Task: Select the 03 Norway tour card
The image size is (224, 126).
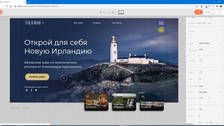Action: pyautogui.click(x=152, y=102)
